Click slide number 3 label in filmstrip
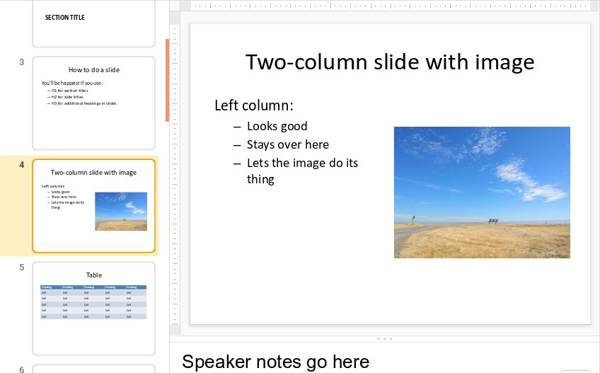The image size is (600, 373). [x=22, y=62]
